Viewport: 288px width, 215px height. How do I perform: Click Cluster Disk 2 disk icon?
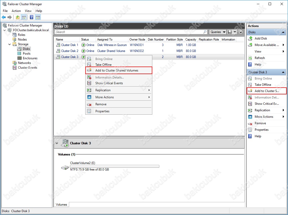[x=58, y=51]
